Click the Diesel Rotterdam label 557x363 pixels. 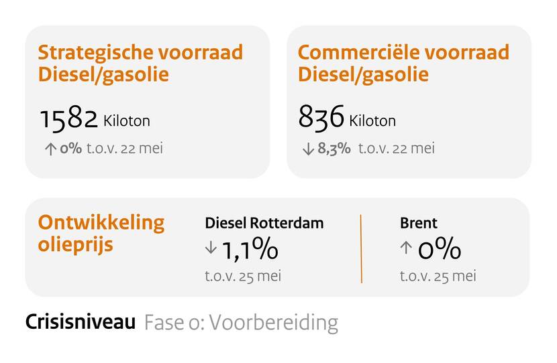click(264, 224)
